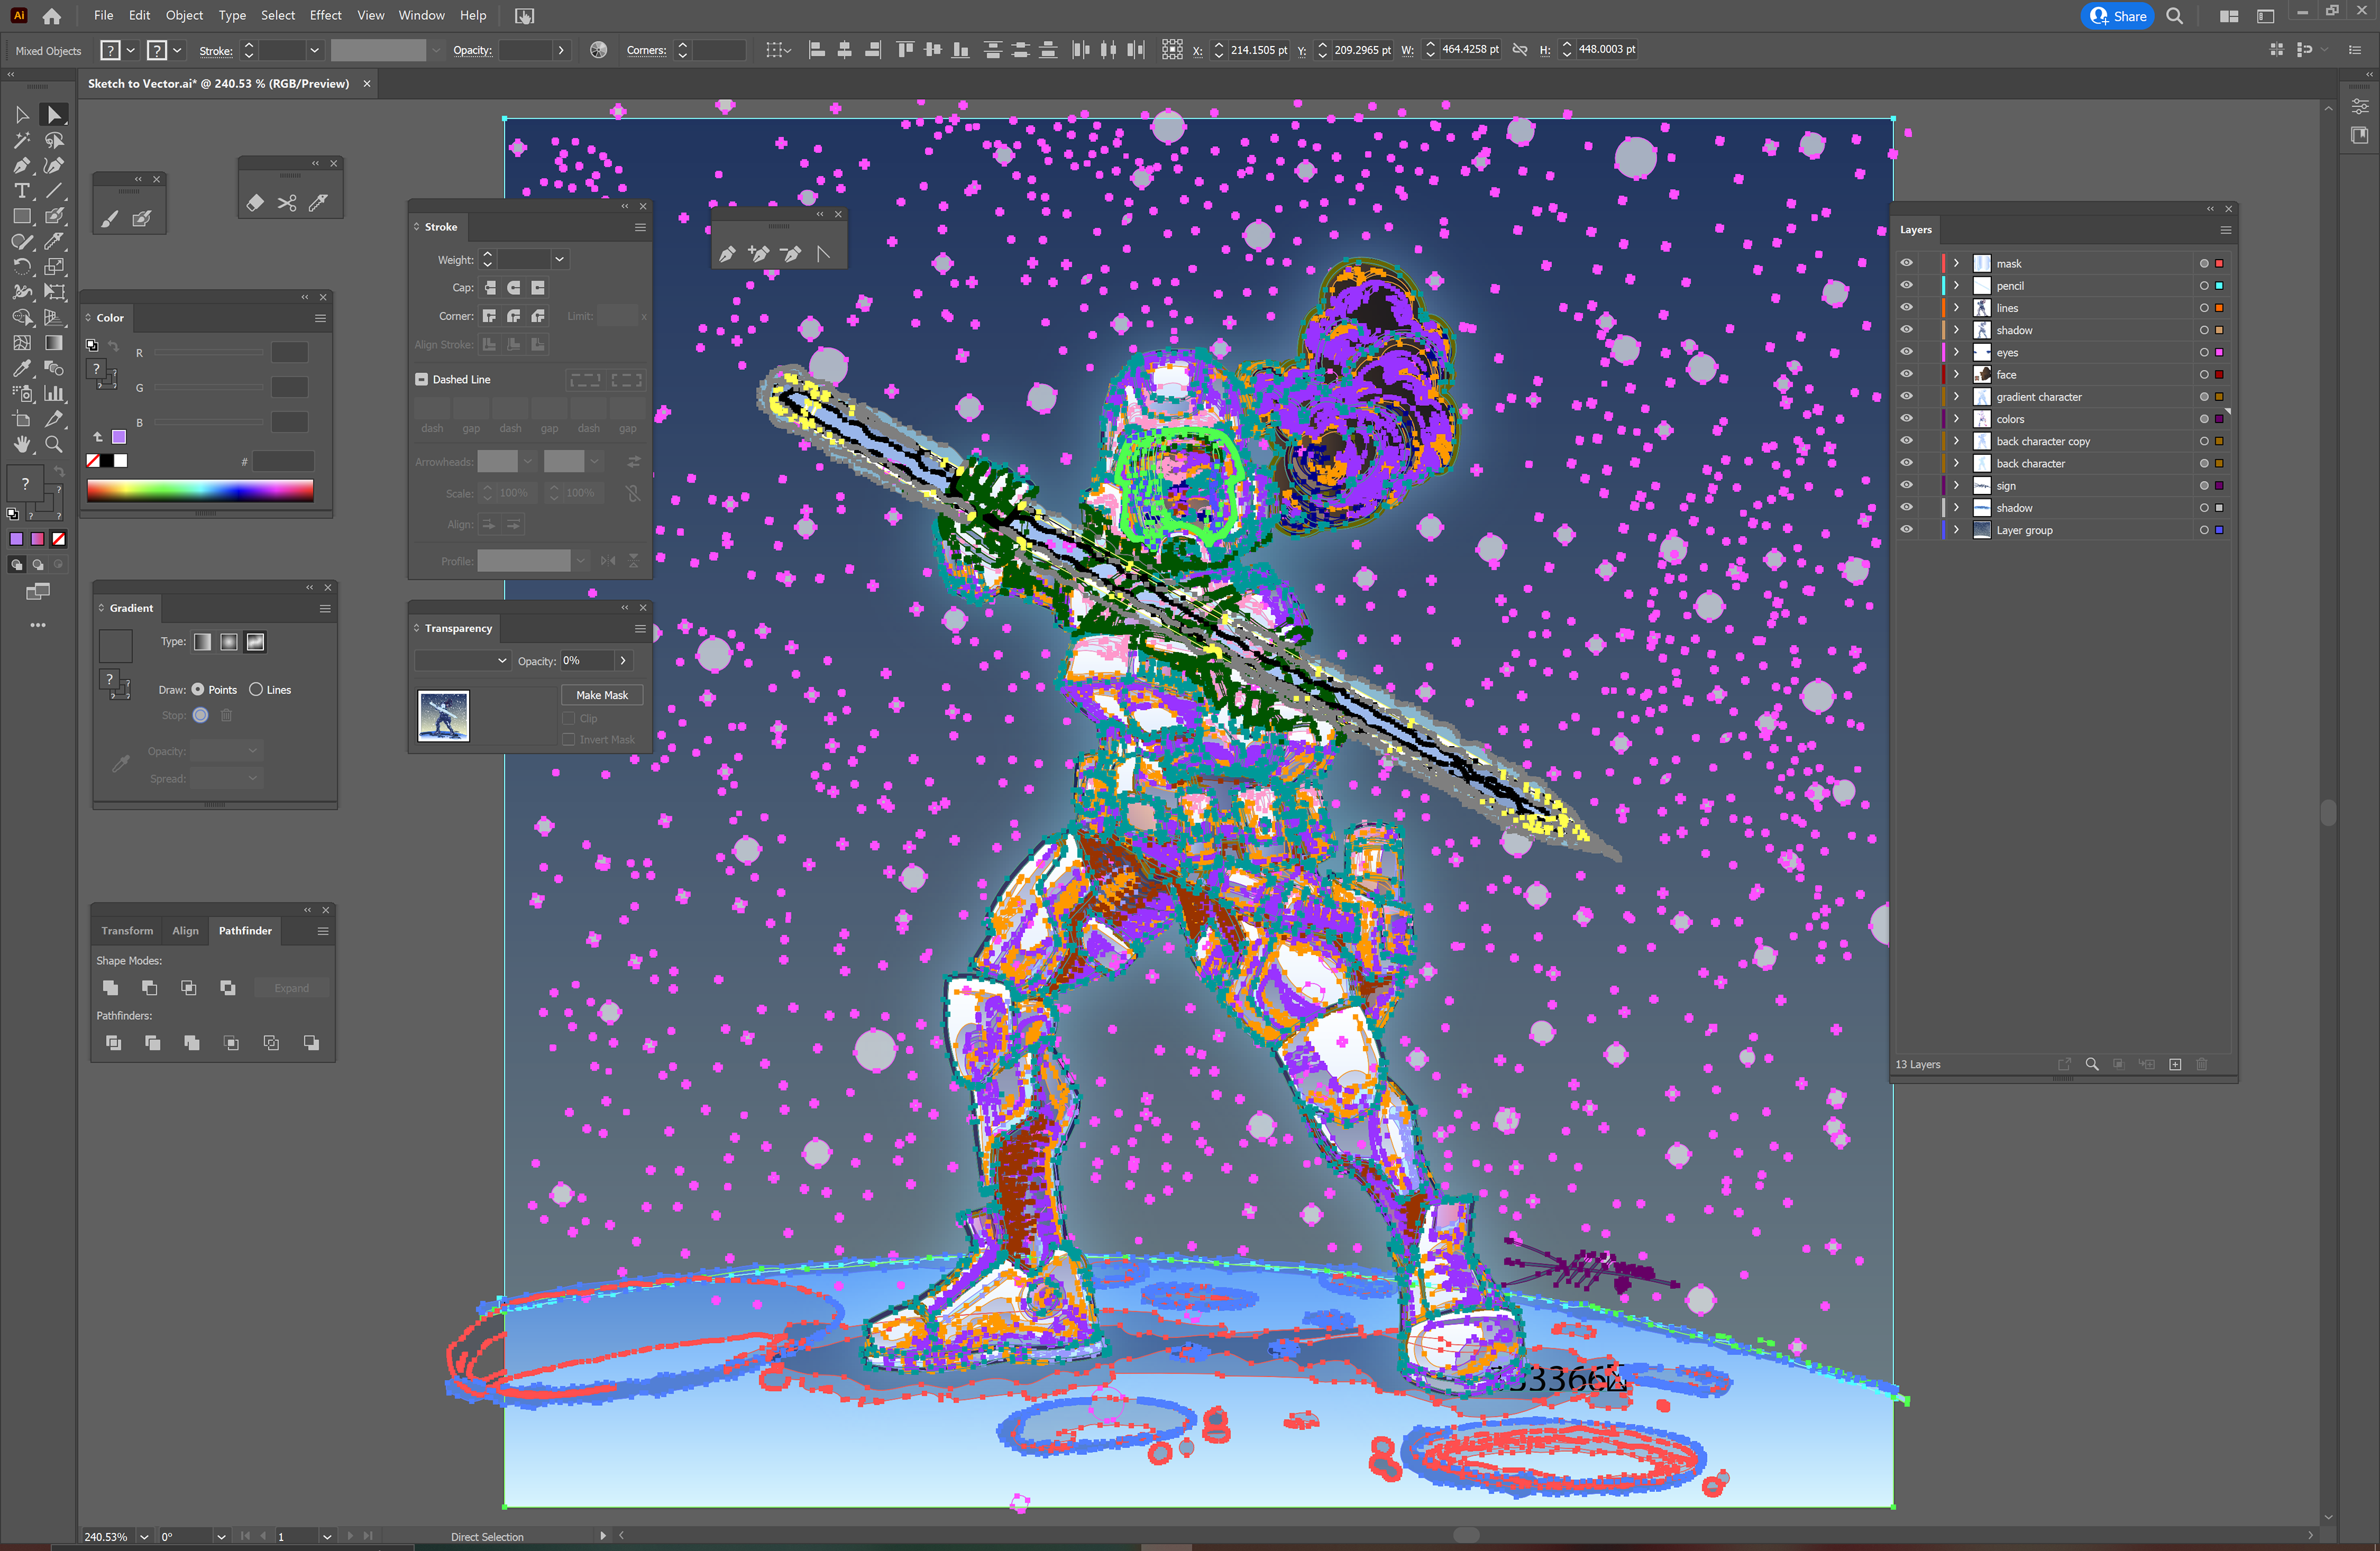Image resolution: width=2380 pixels, height=1551 pixels.
Task: Choose the round cap stroke option
Action: point(514,288)
